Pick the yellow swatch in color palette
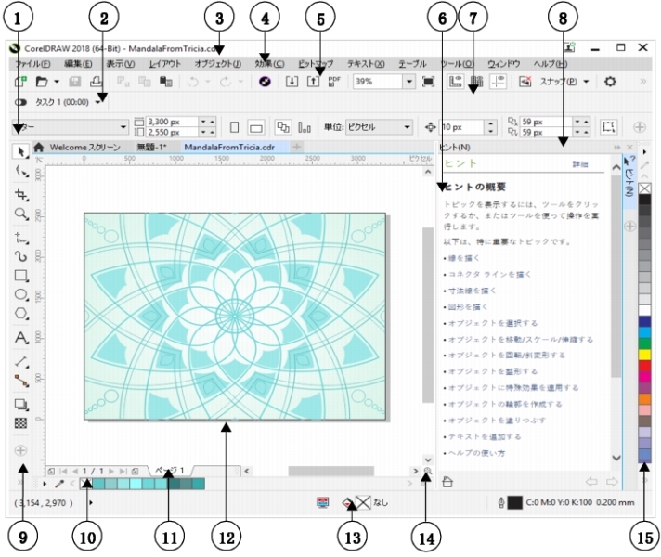 click(x=645, y=355)
